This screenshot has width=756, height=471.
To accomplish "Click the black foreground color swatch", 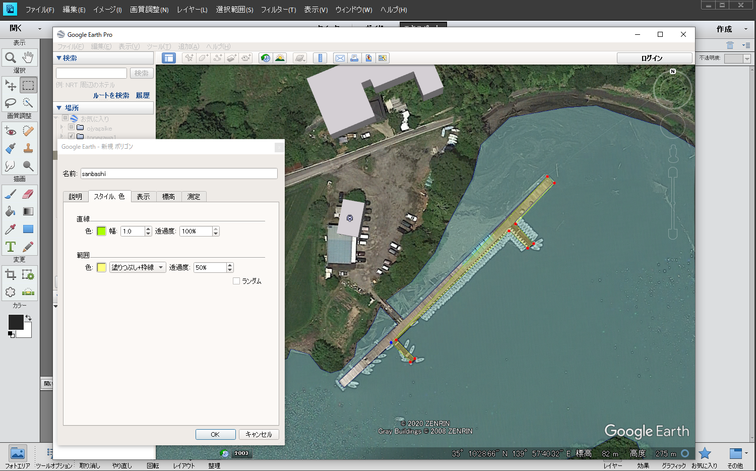I will click(16, 322).
